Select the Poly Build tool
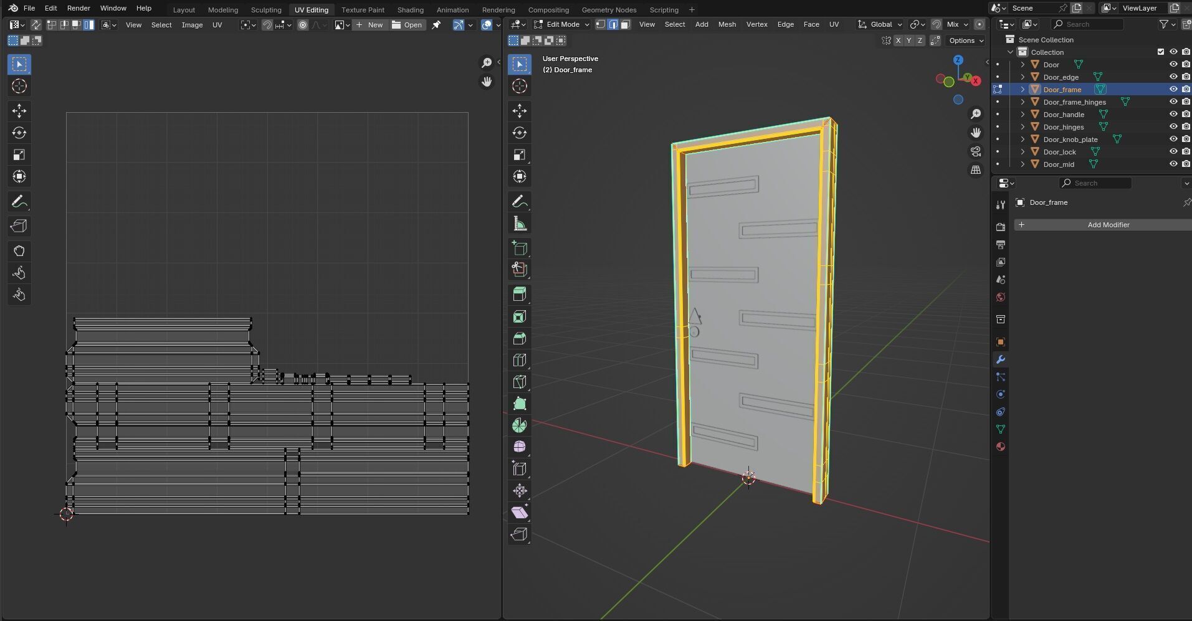This screenshot has width=1192, height=621. click(520, 404)
